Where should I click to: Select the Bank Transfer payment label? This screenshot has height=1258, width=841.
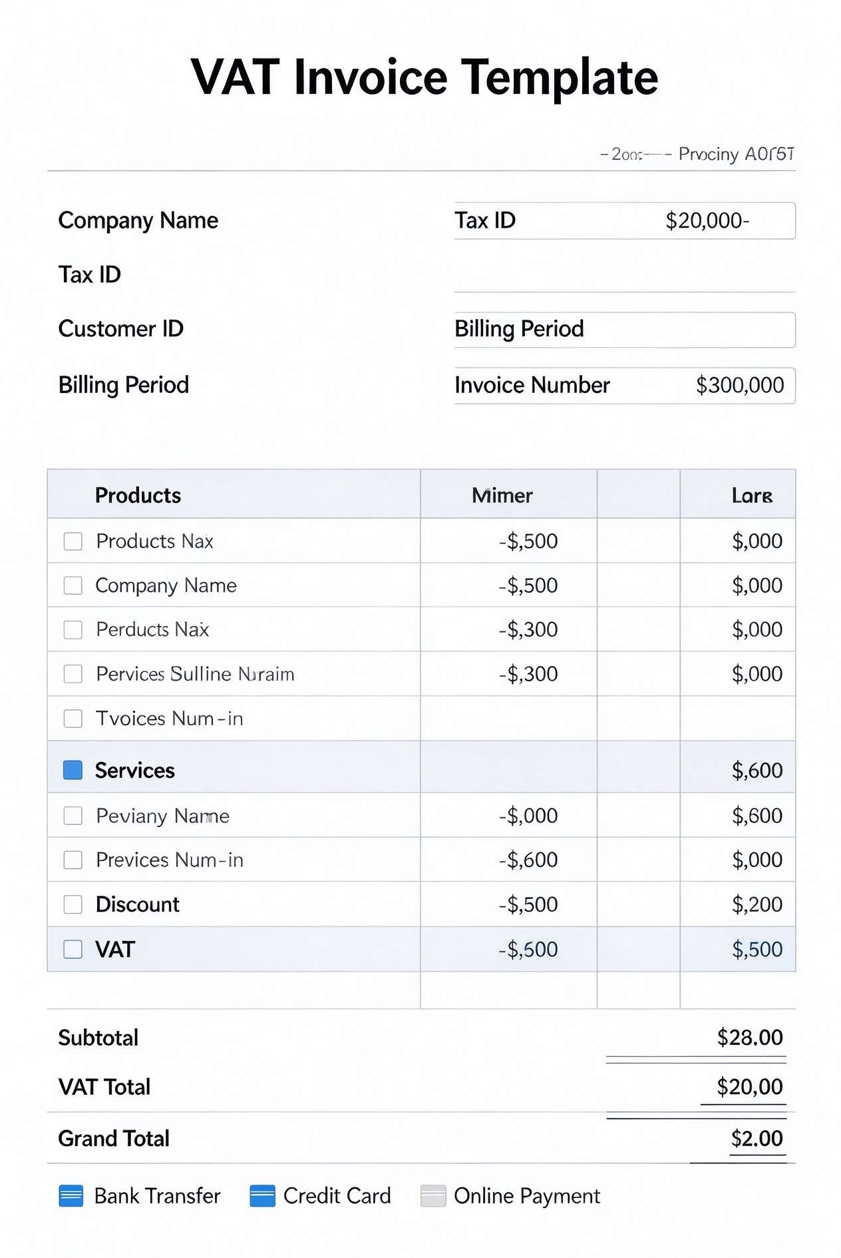pos(157,1196)
